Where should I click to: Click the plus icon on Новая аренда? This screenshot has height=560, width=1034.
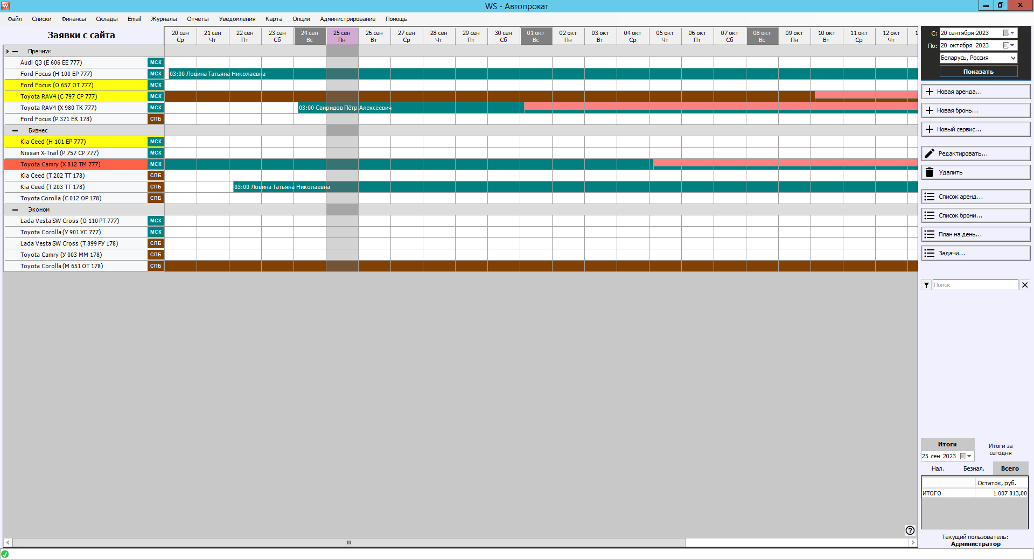(930, 92)
